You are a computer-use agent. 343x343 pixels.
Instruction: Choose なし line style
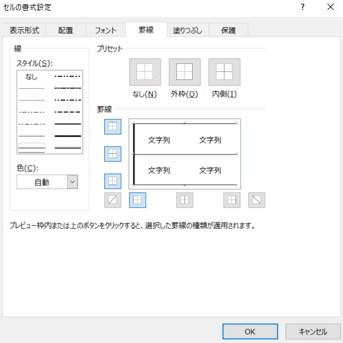[x=32, y=76]
